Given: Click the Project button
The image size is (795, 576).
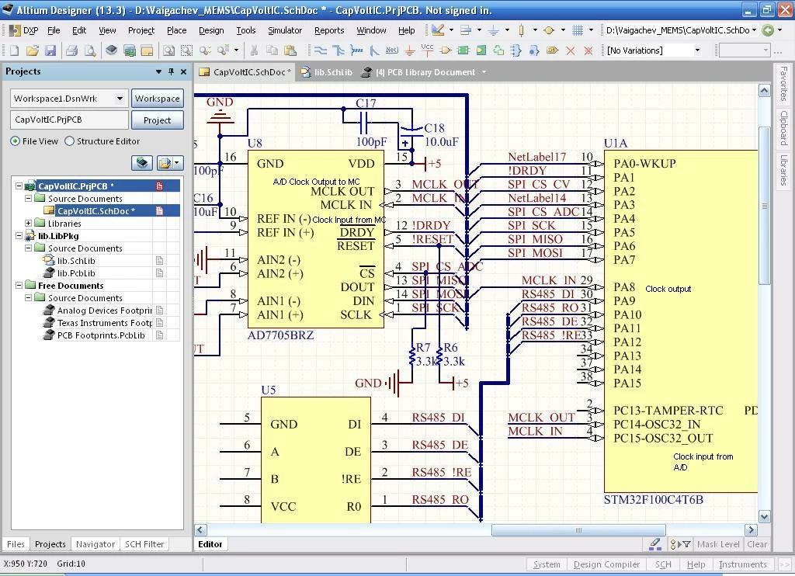Looking at the screenshot, I should point(157,120).
